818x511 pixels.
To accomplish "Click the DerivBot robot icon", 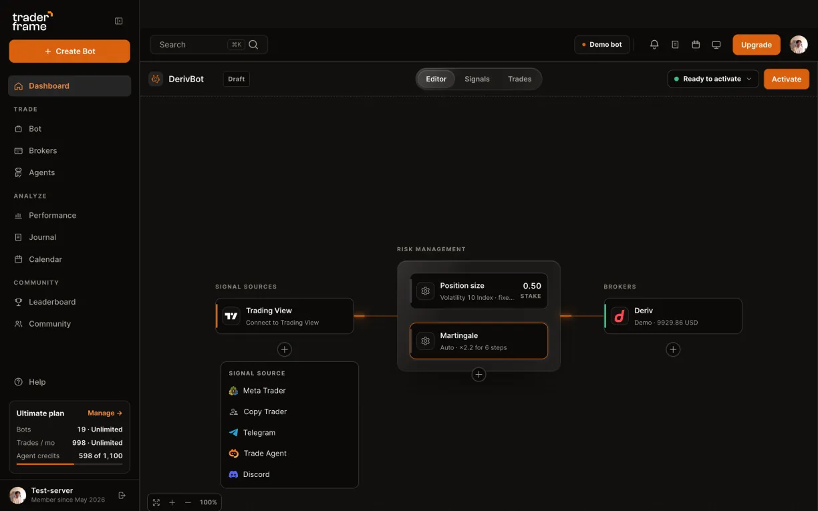I will 156,79.
